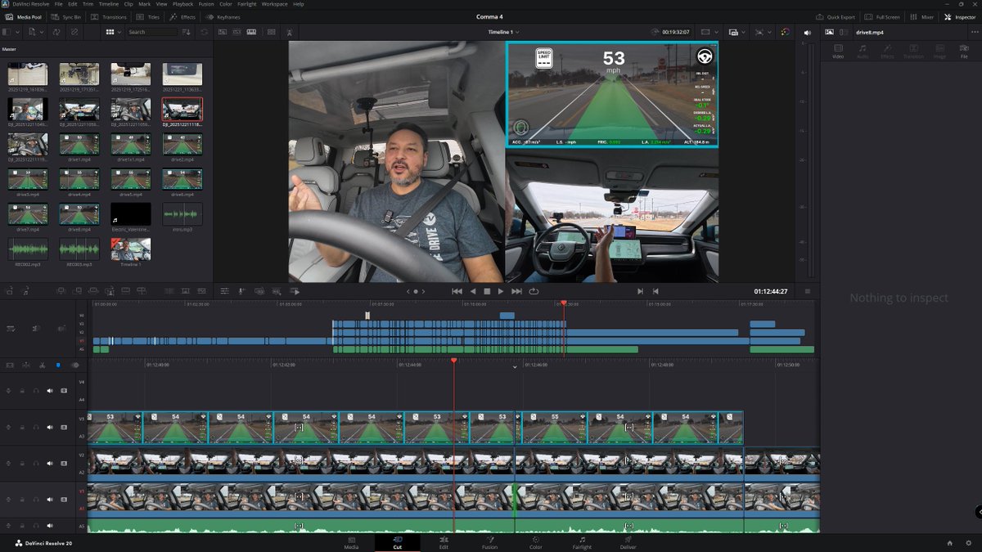The height and width of the screenshot is (552, 982).
Task: Open the Fairlight menu in the menu bar
Action: coord(246,4)
